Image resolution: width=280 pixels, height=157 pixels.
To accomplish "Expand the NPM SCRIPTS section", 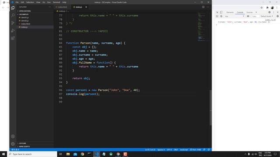I will (24, 147).
